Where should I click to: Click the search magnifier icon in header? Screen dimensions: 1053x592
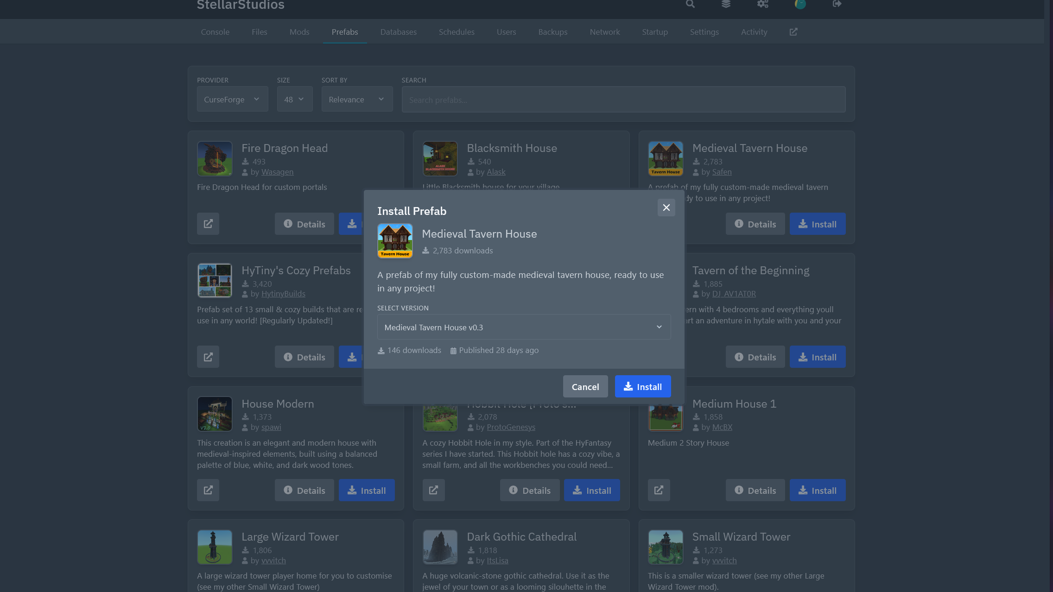coord(690,4)
